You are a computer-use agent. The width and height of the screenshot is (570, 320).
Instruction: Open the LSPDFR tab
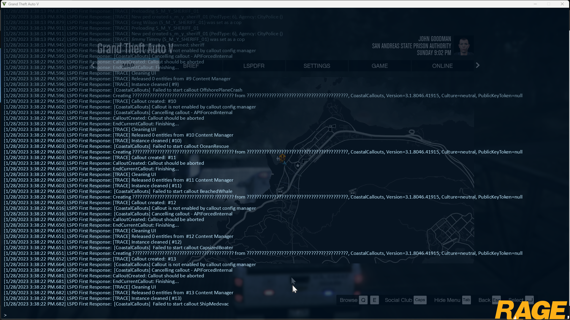click(x=254, y=66)
